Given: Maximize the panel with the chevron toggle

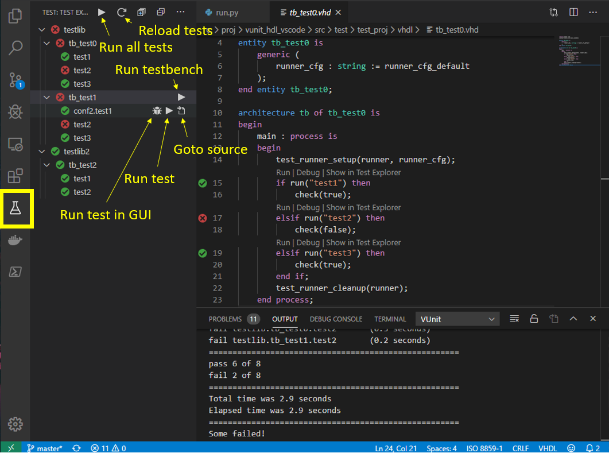Looking at the screenshot, I should click(573, 318).
